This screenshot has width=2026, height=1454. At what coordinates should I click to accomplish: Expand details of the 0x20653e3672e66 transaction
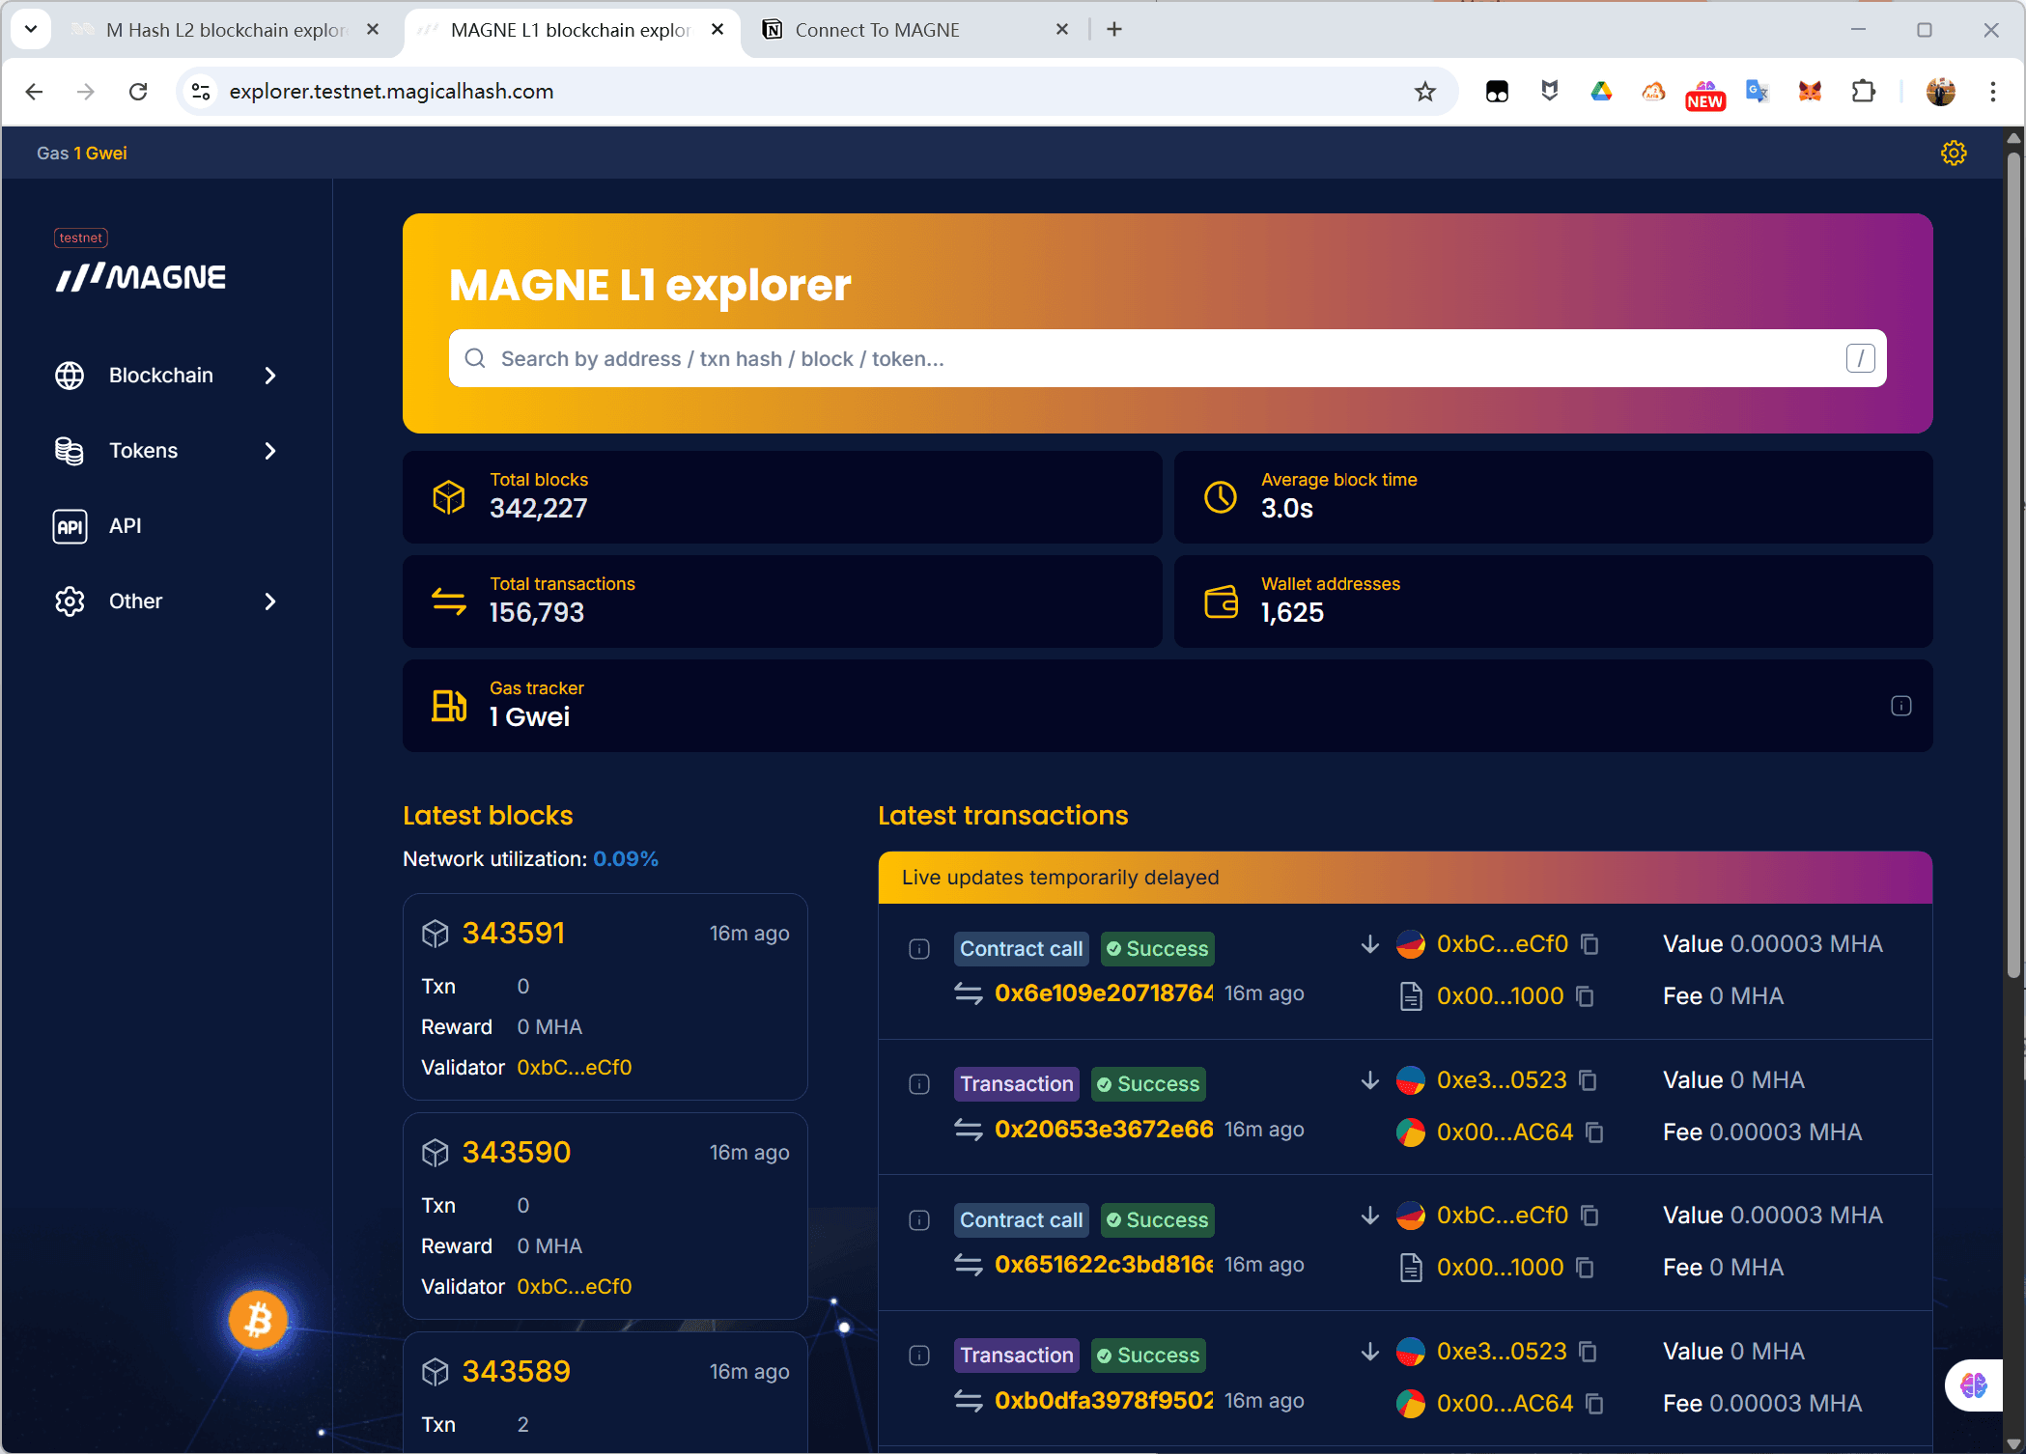pyautogui.click(x=919, y=1084)
